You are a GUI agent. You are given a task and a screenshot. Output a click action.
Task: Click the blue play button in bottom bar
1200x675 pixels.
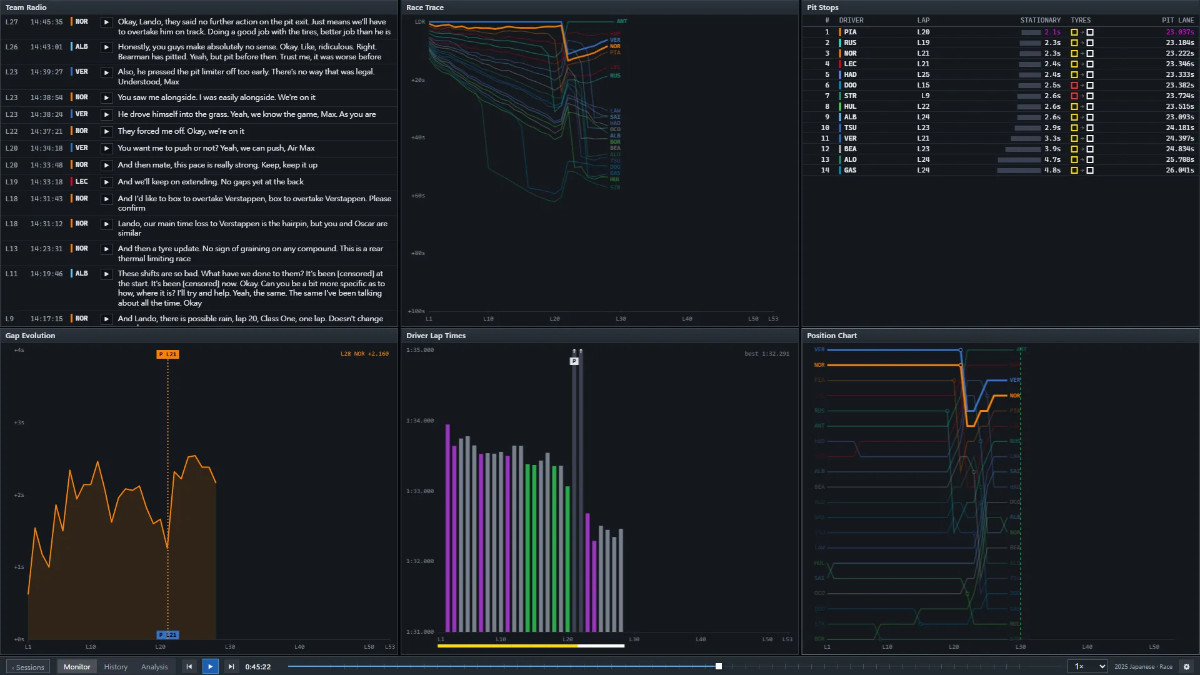[x=210, y=667]
